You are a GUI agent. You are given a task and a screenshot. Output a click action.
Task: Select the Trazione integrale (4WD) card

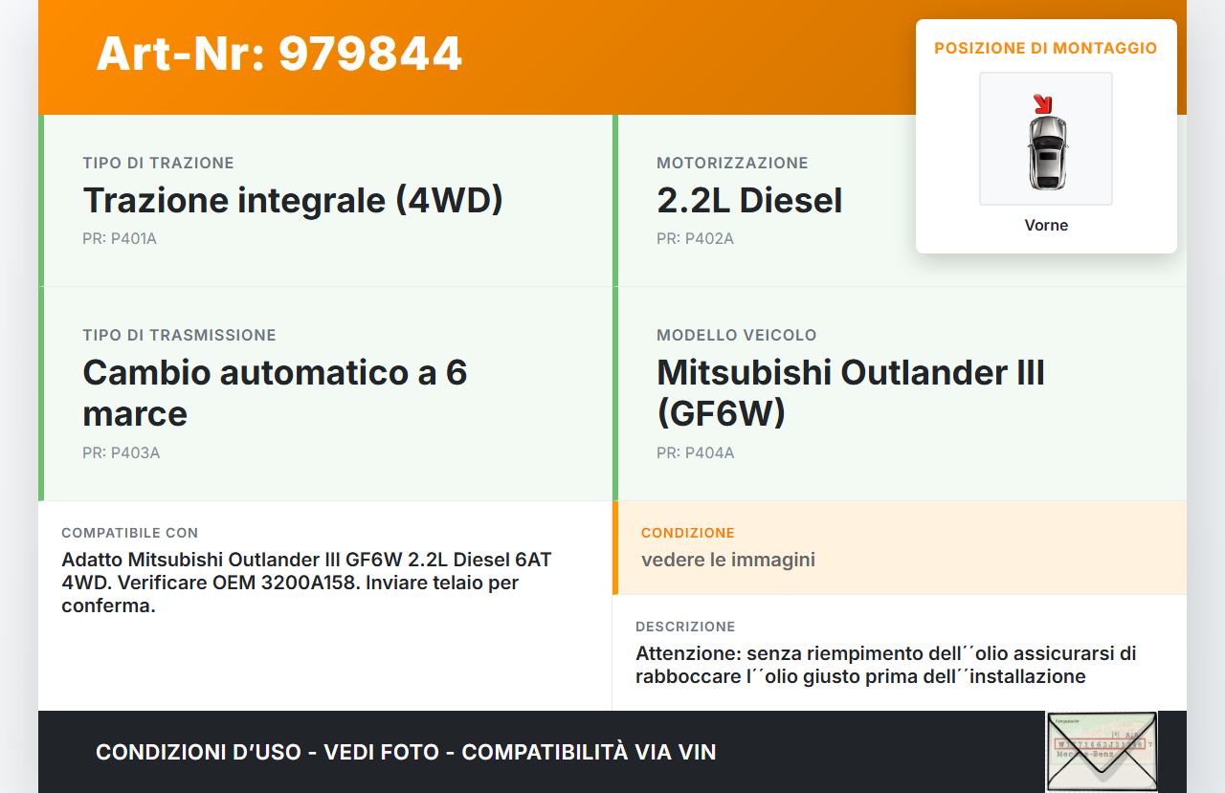(x=325, y=200)
